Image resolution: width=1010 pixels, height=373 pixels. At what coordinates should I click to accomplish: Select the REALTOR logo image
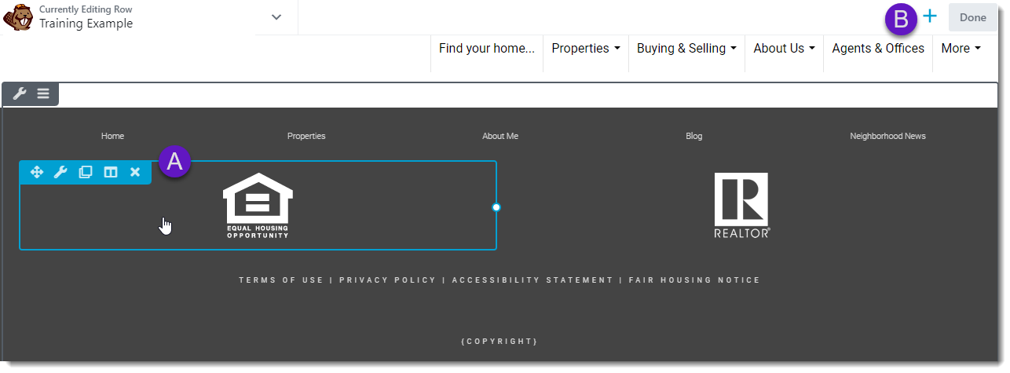741,205
